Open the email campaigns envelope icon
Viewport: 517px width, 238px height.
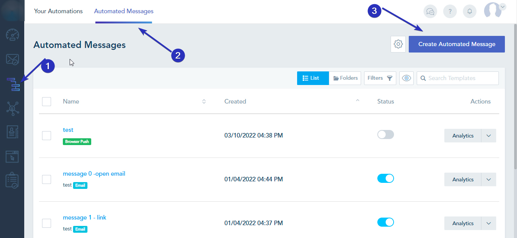click(12, 59)
